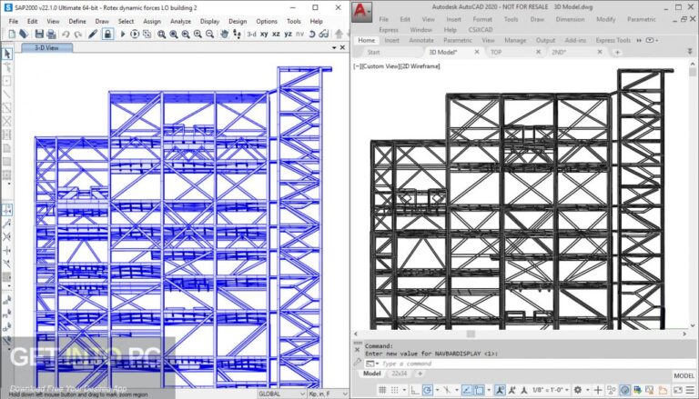Add a new AutoCAD drawing tab with plus

point(617,52)
